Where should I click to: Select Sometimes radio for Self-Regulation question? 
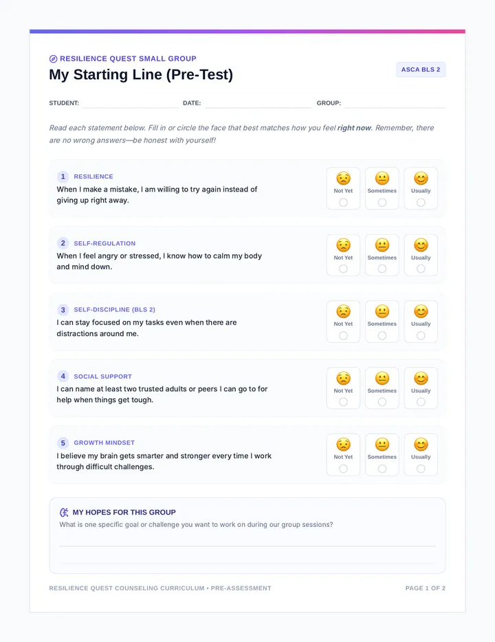(x=382, y=269)
